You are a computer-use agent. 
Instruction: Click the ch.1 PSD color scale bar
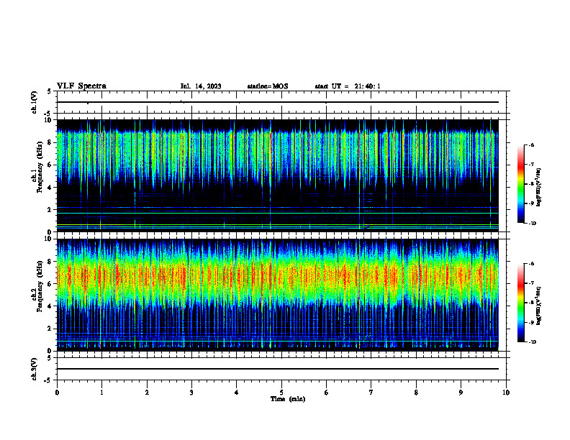coord(521,184)
